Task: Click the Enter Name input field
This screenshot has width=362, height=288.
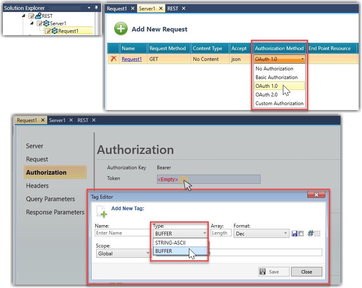Action: click(121, 233)
